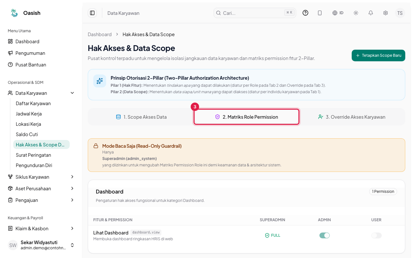Open Saldo Cuti submenu item

[x=41, y=134]
